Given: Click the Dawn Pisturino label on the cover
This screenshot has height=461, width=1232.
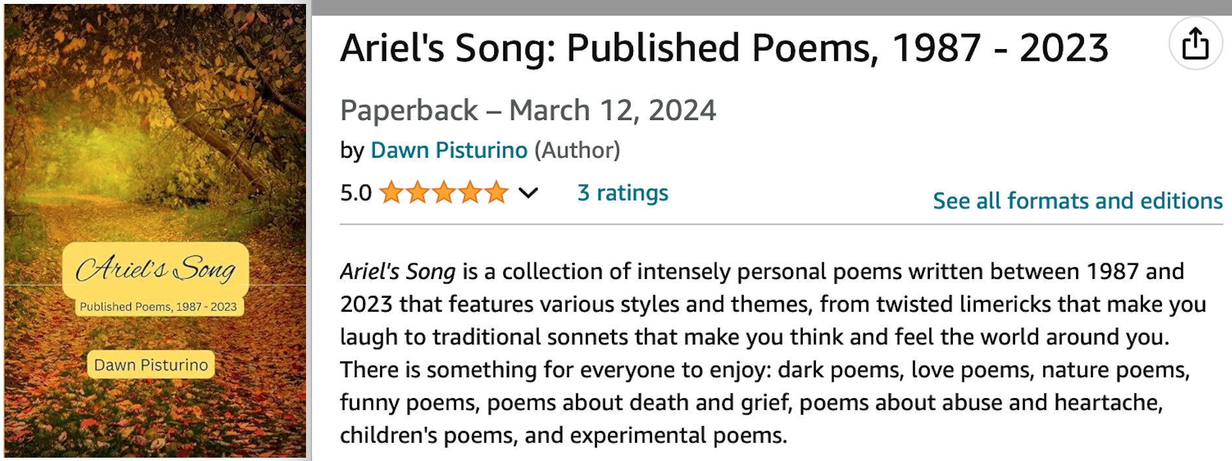Looking at the screenshot, I should point(151,365).
